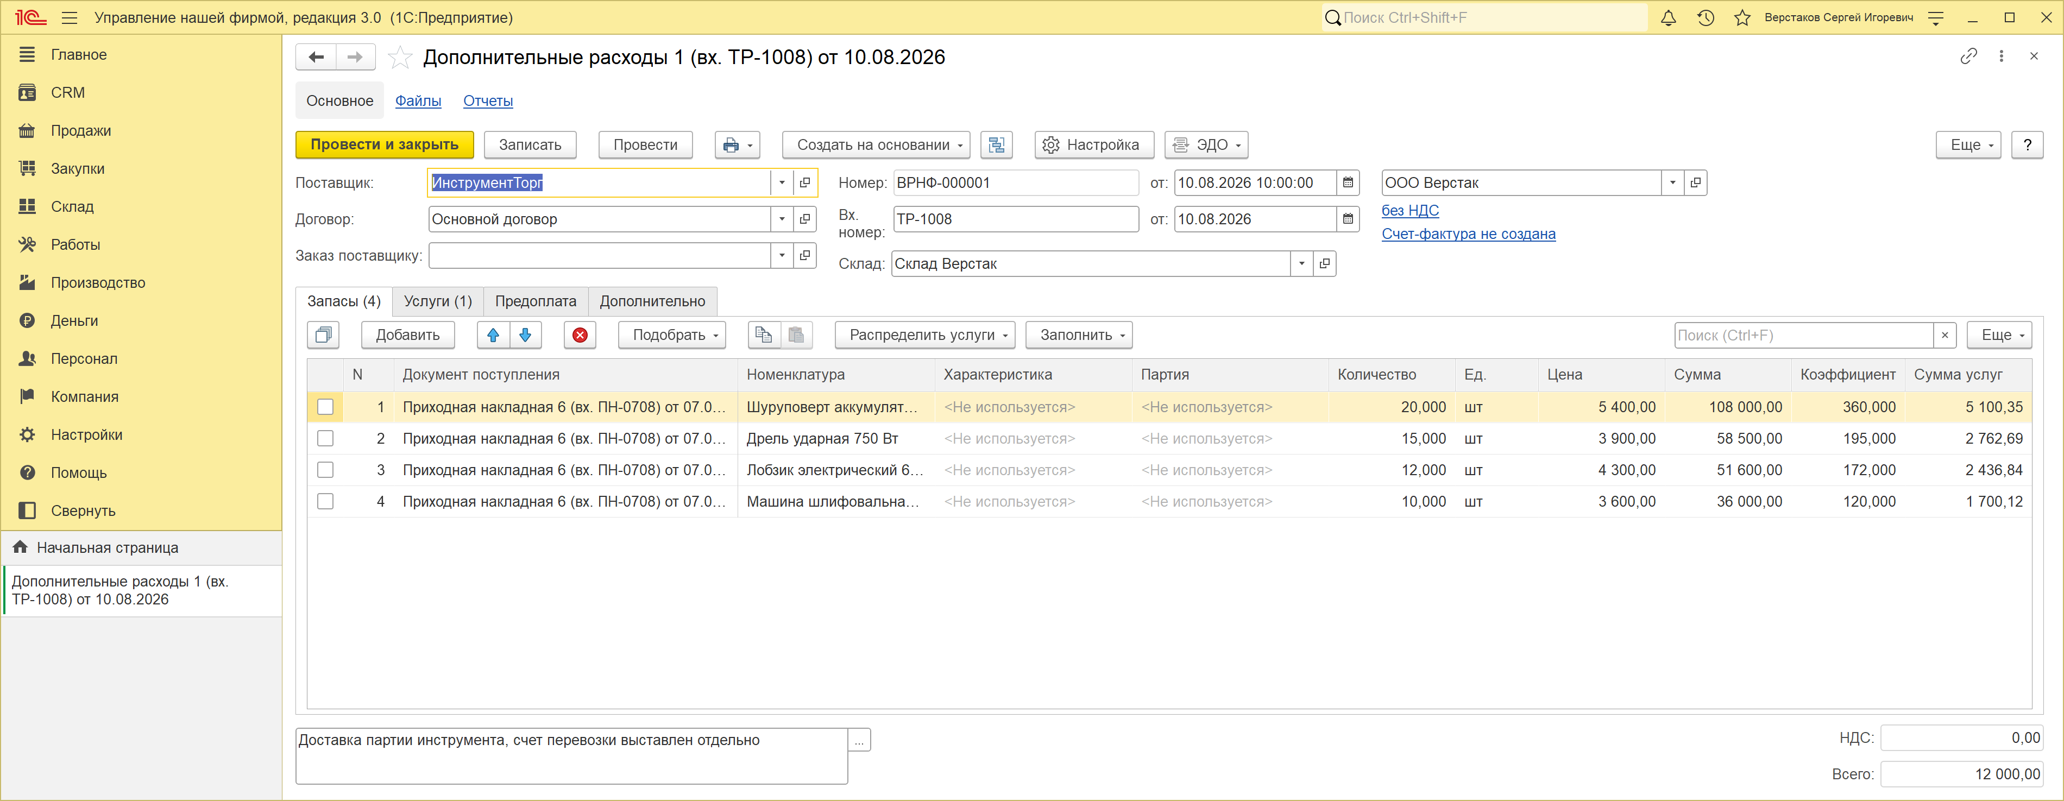
Task: Click Провести и закрыть button
Action: [x=385, y=145]
